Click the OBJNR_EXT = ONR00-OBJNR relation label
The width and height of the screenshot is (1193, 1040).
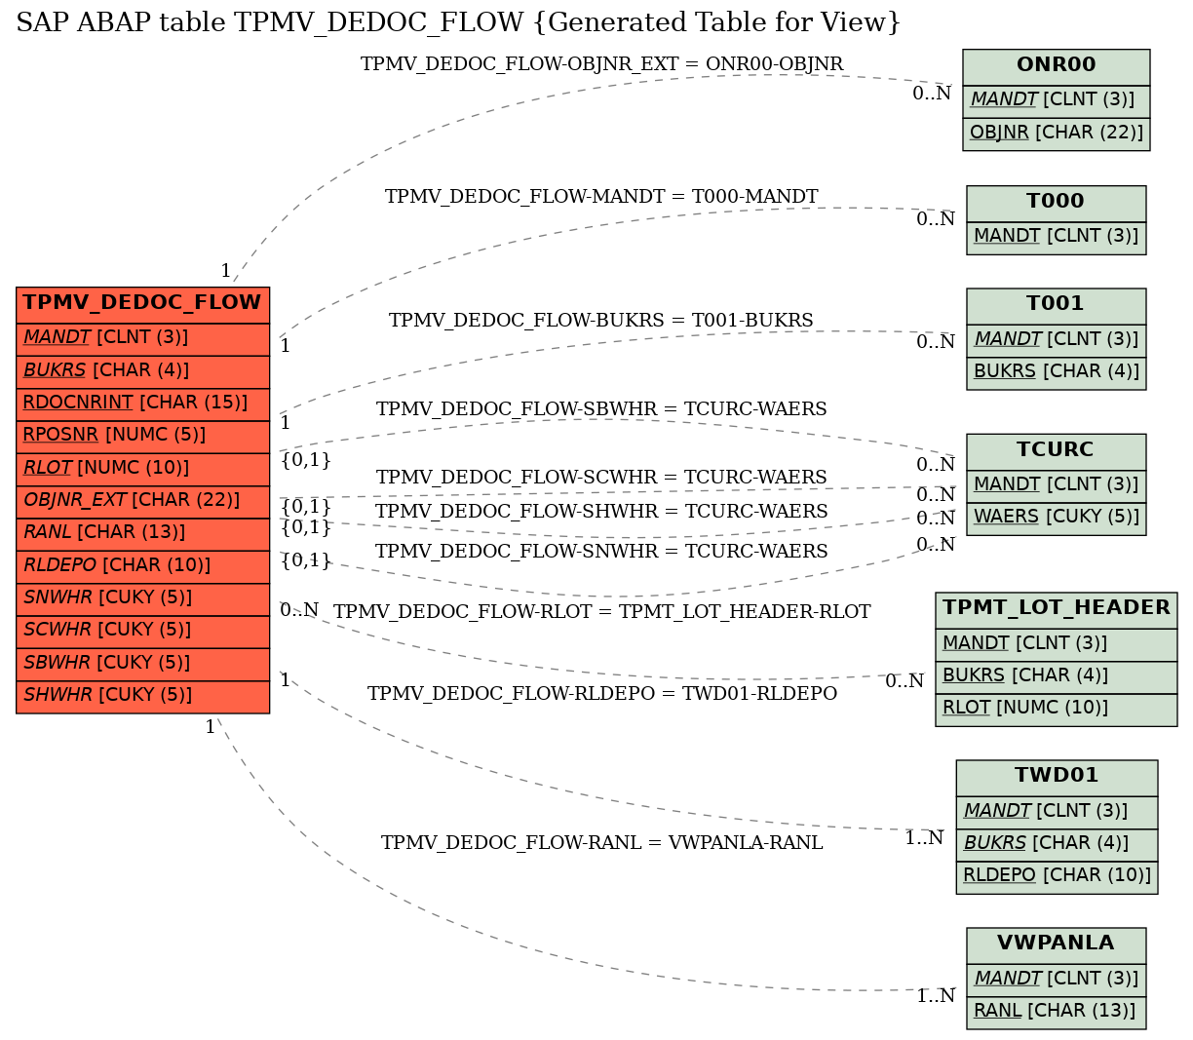pyautogui.click(x=601, y=64)
